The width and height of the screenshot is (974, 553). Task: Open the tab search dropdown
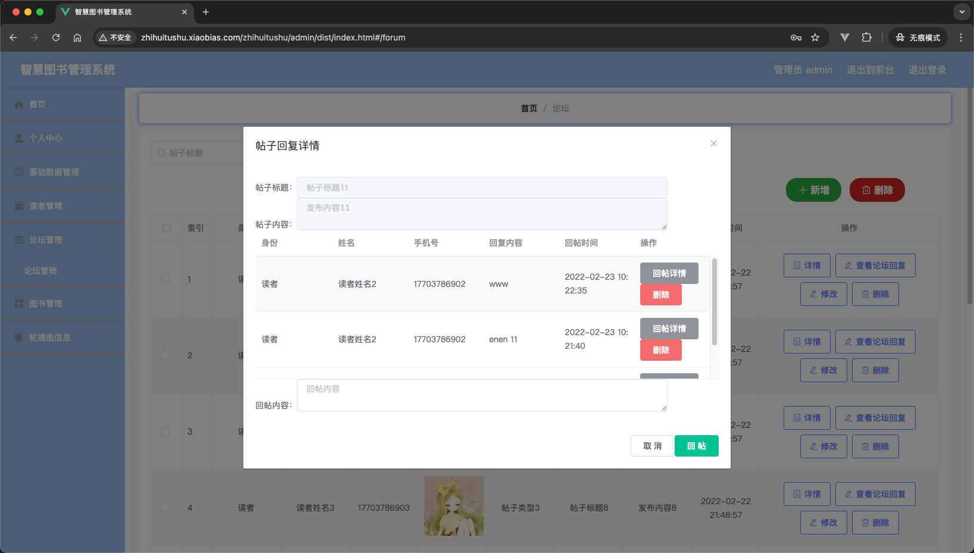[x=962, y=12]
